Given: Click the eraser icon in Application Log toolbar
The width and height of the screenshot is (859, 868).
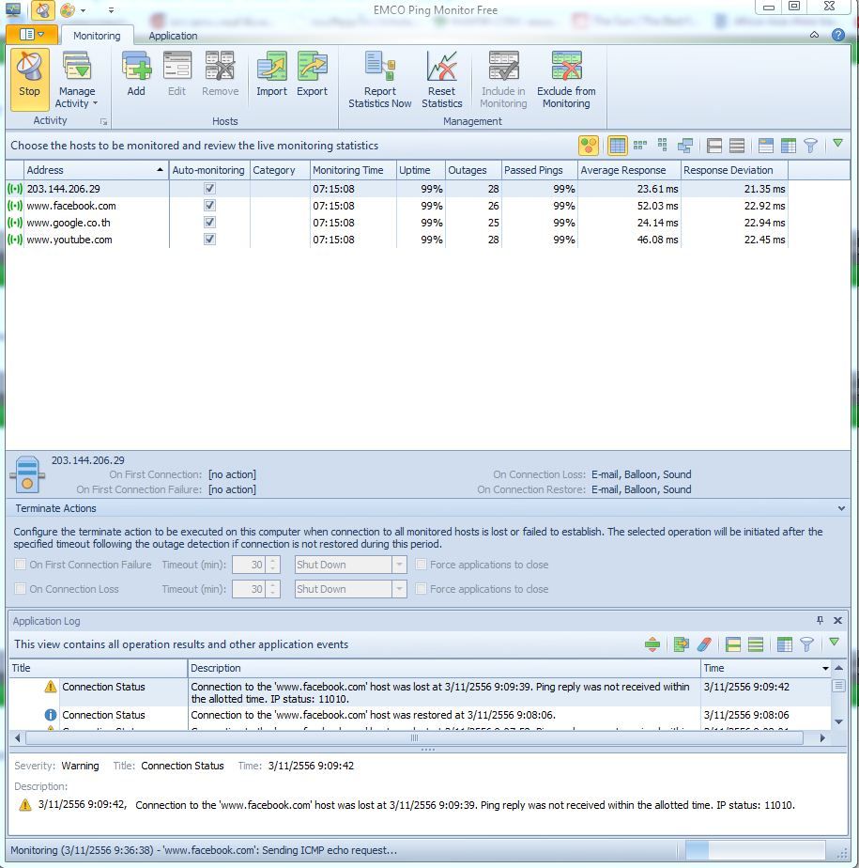Looking at the screenshot, I should (704, 644).
